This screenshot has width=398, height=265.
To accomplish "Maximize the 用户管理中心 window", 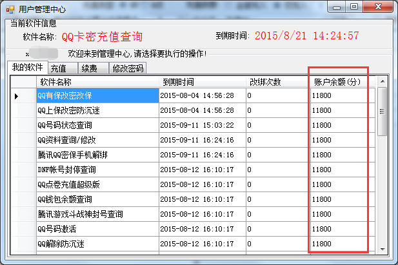I will [354, 7].
